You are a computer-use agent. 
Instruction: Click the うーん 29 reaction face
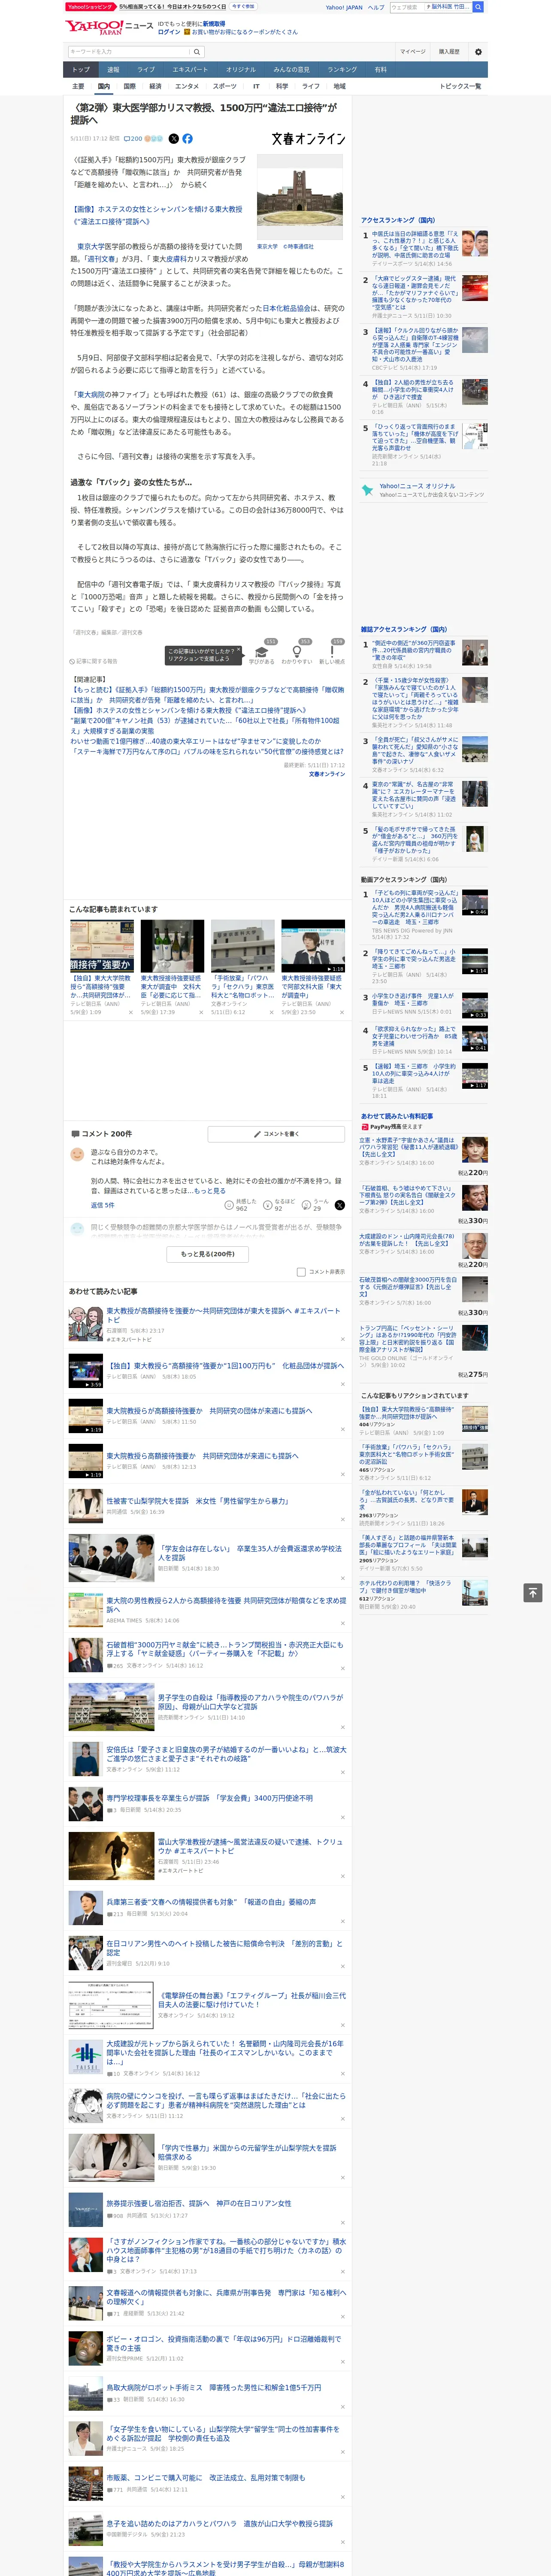click(x=306, y=1205)
